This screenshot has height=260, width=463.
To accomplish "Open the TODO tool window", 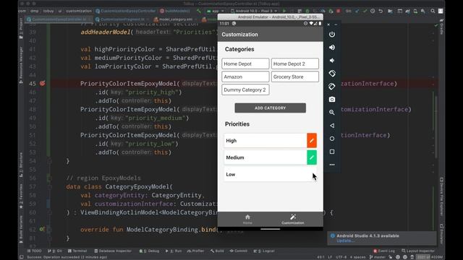I will point(34,251).
